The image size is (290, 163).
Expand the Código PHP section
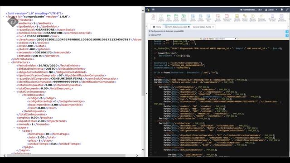(150, 35)
